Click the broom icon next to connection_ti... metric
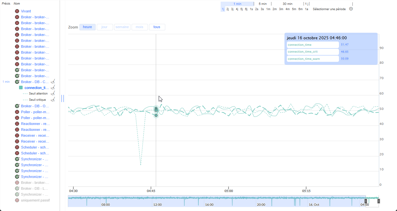This screenshot has height=211, width=397. (53, 88)
